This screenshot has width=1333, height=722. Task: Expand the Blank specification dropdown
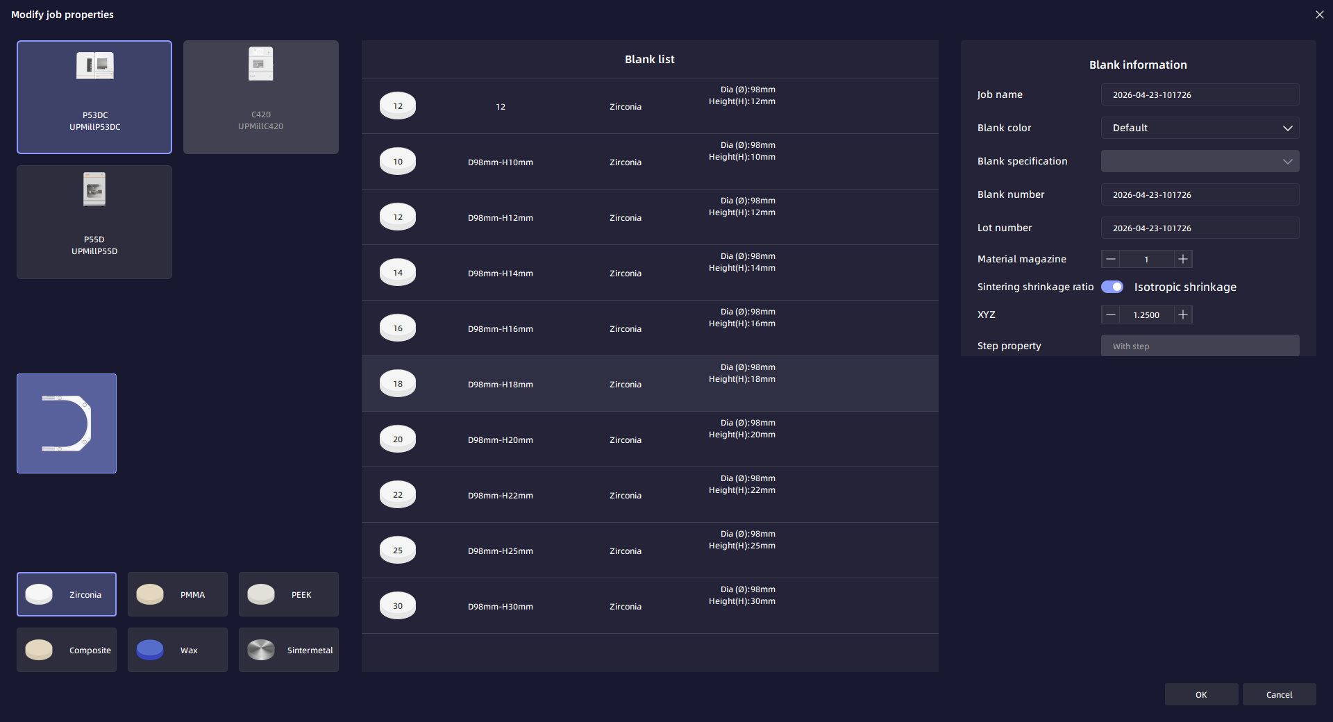tap(1200, 161)
